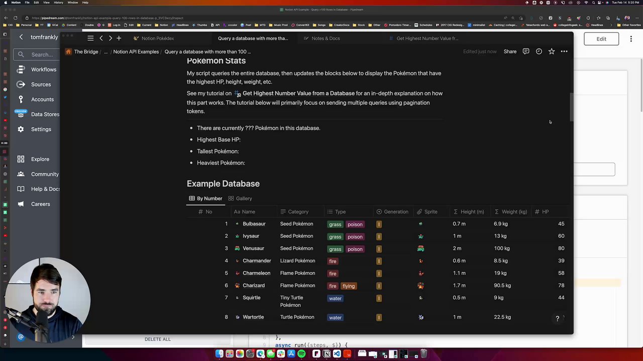This screenshot has height=361, width=643.
Task: Click the Bulbasaur name cell
Action: 254,224
